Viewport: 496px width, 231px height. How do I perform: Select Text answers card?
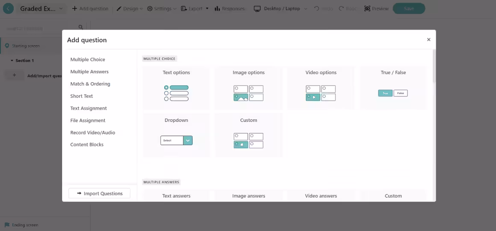click(176, 196)
